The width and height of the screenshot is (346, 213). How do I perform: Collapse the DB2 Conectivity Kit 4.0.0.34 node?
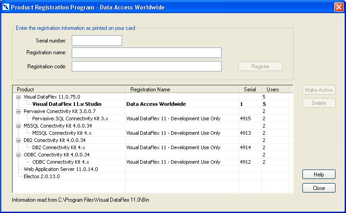point(19,140)
